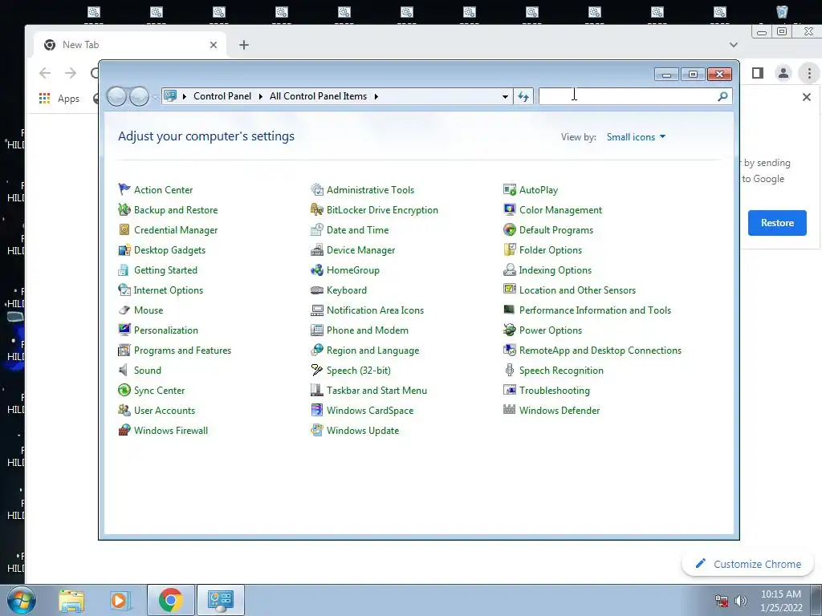Image resolution: width=822 pixels, height=616 pixels.
Task: Click the volume icon in system tray
Action: tap(740, 601)
